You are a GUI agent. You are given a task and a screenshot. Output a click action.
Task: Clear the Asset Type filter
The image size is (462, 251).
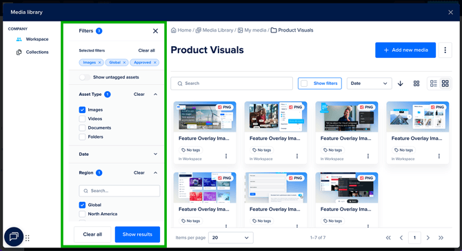coord(139,94)
